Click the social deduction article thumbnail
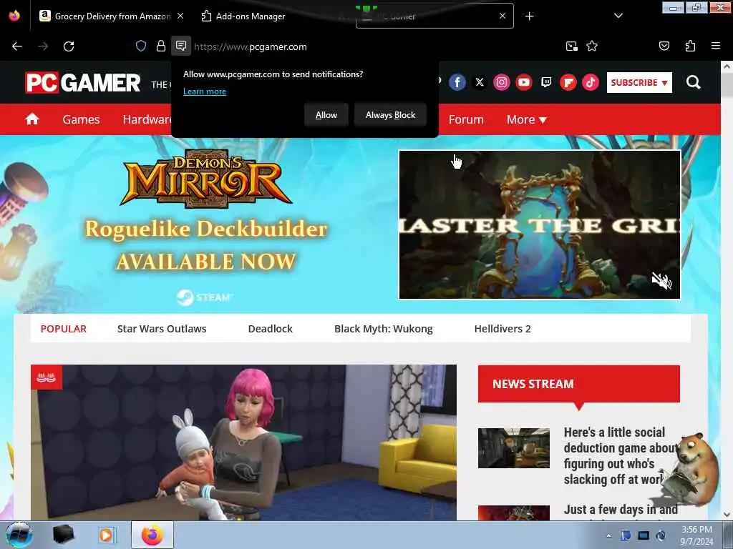Viewport: 733px width, 549px height. coord(514,448)
